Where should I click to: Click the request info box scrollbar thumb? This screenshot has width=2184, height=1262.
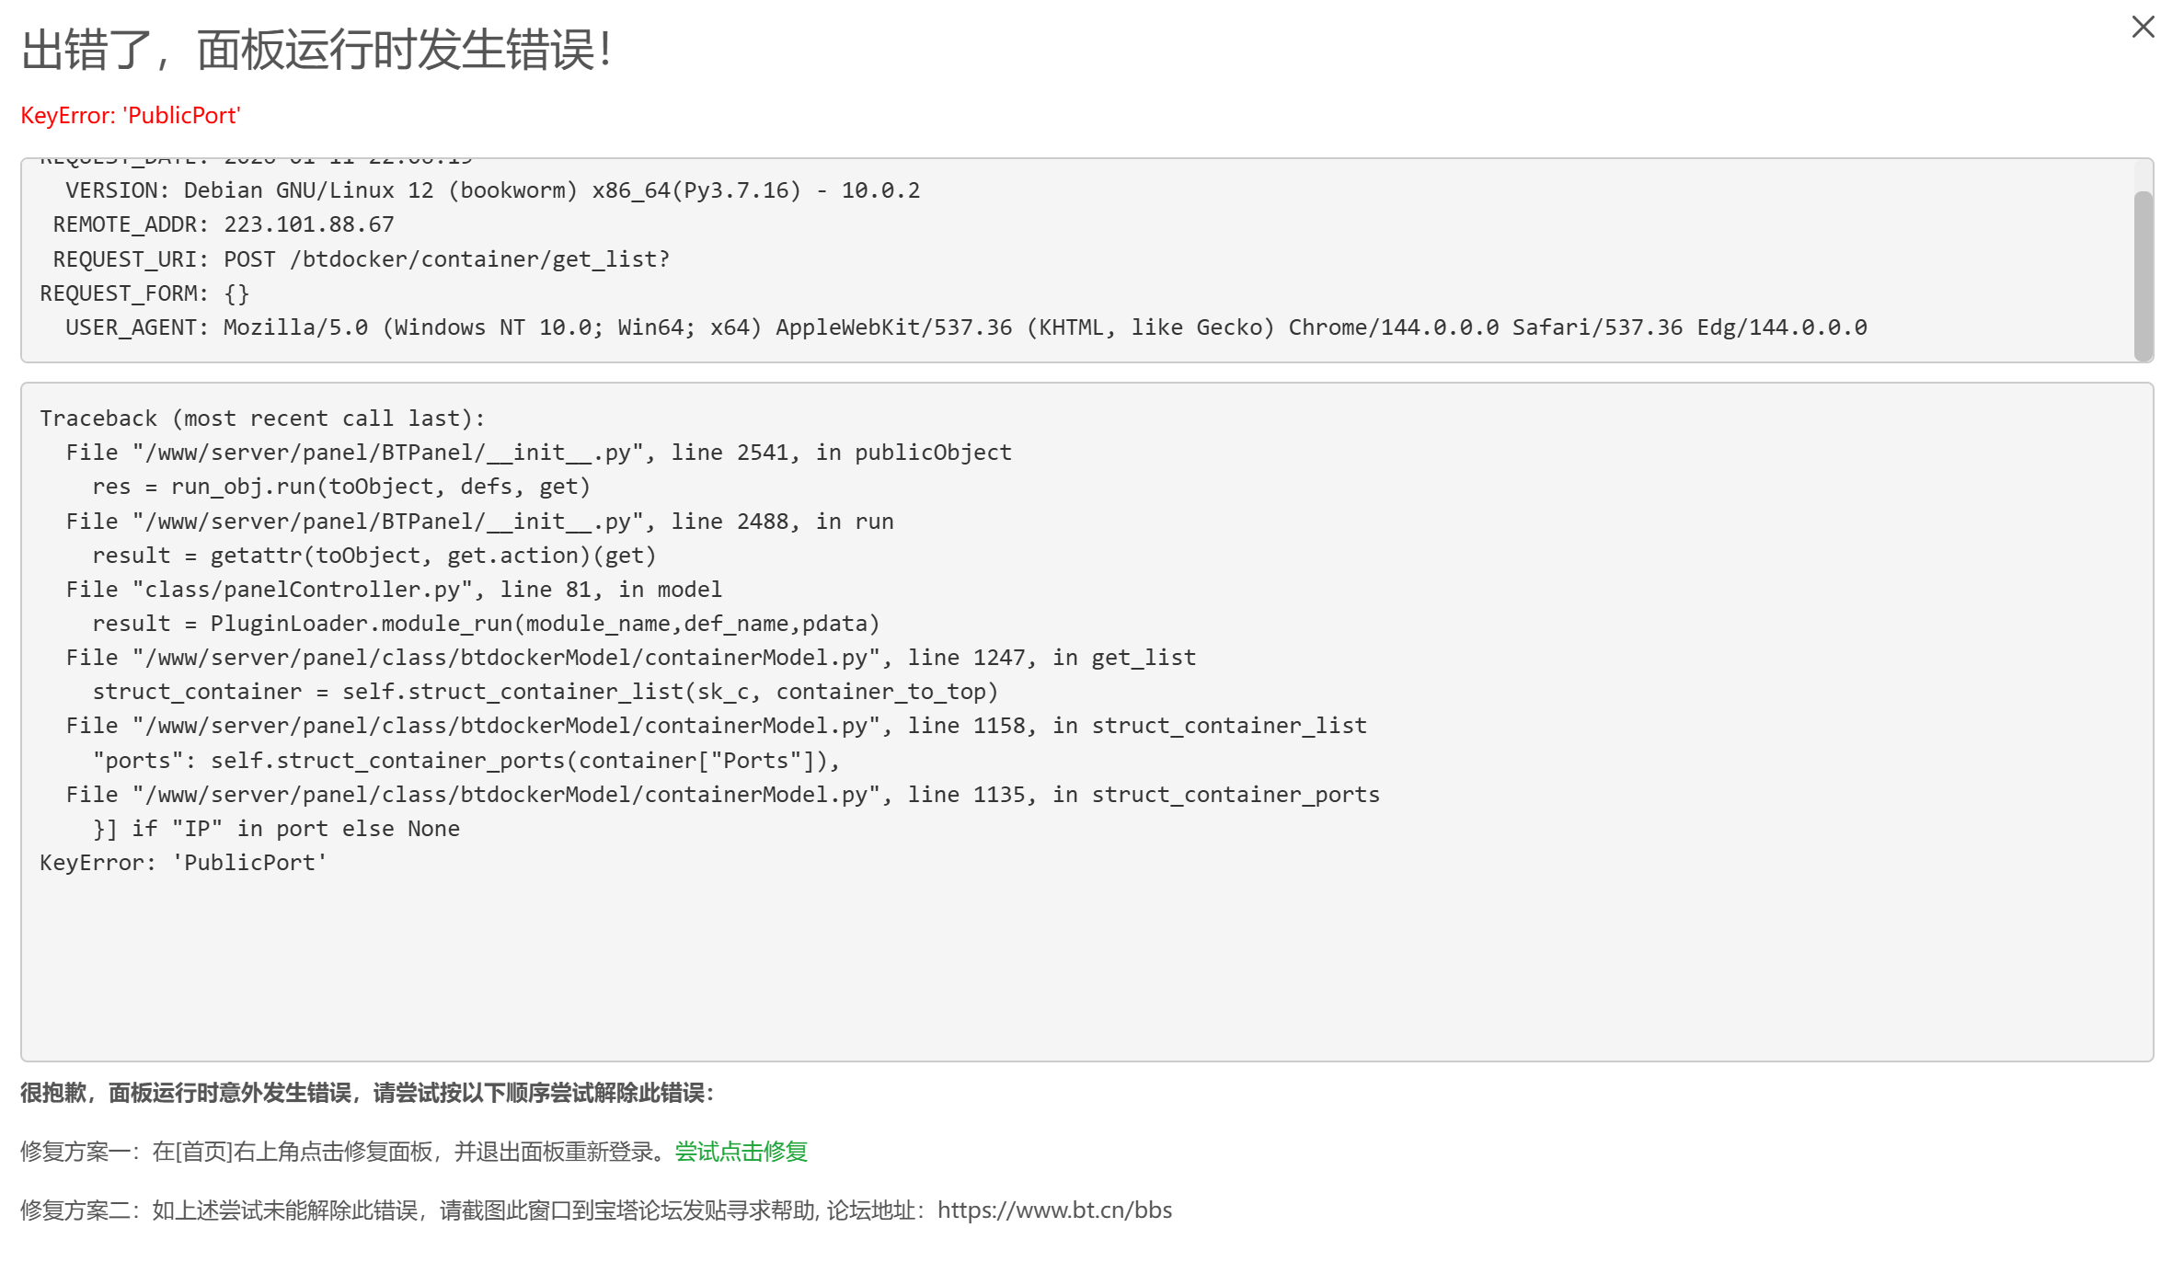pyautogui.click(x=2143, y=274)
